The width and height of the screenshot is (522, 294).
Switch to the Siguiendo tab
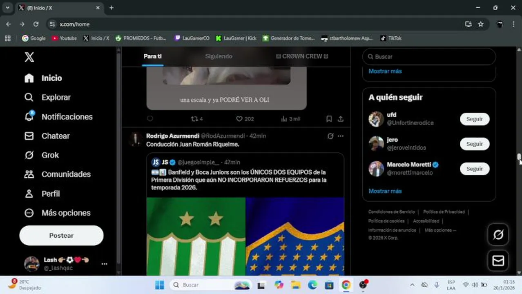click(219, 56)
